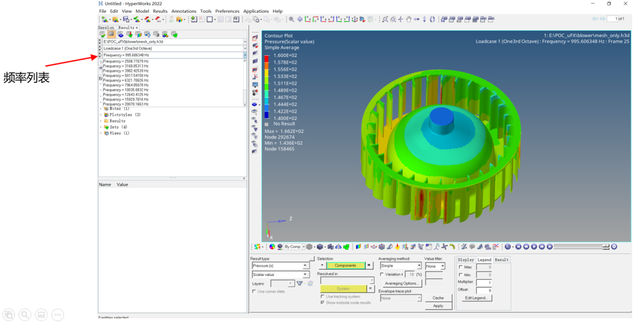
Task: Click the Cache button
Action: point(438,298)
